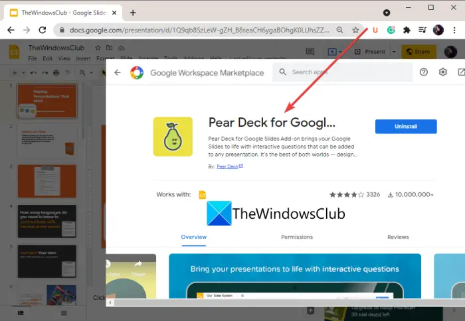The width and height of the screenshot is (465, 321).
Task: Click the move to folder icon
Action: pyautogui.click(x=110, y=48)
